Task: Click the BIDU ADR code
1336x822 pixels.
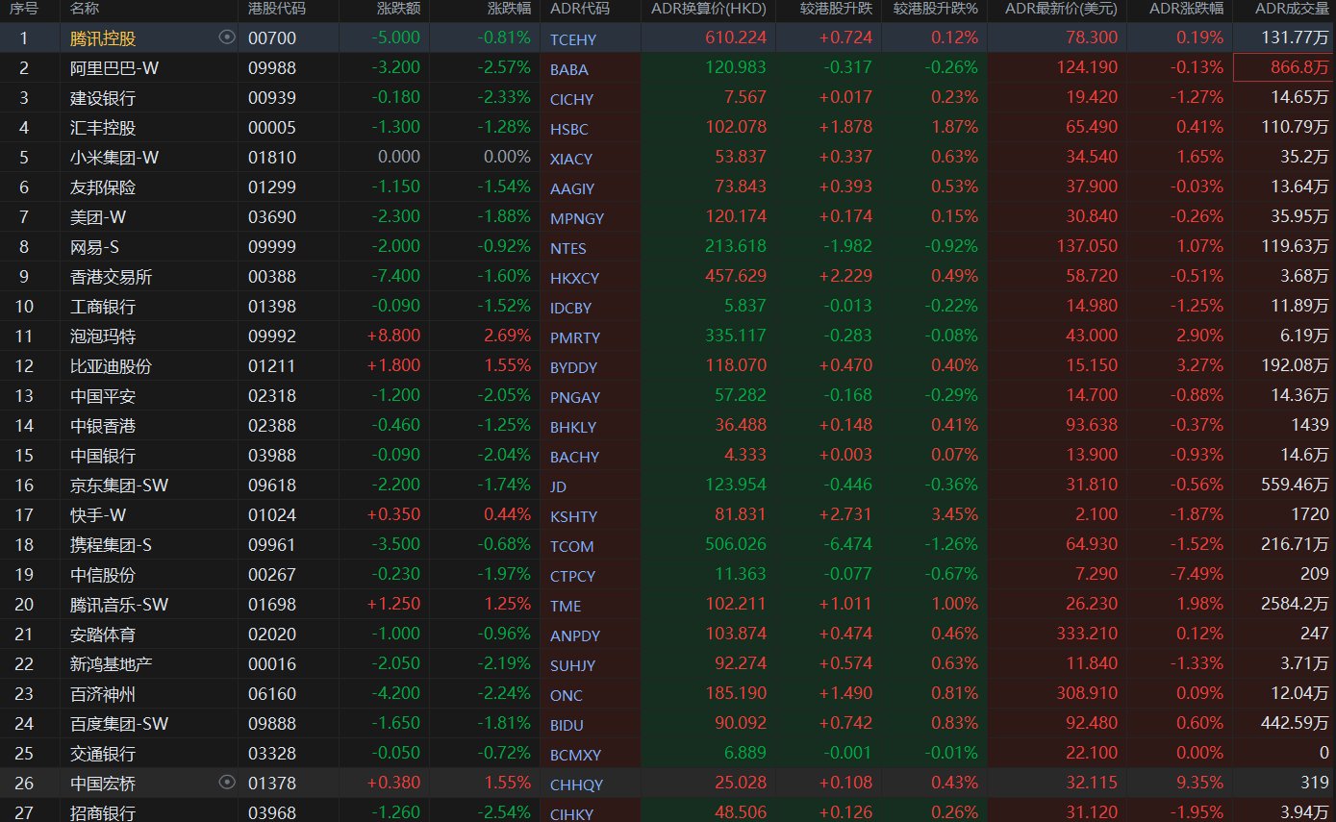Action: (567, 725)
